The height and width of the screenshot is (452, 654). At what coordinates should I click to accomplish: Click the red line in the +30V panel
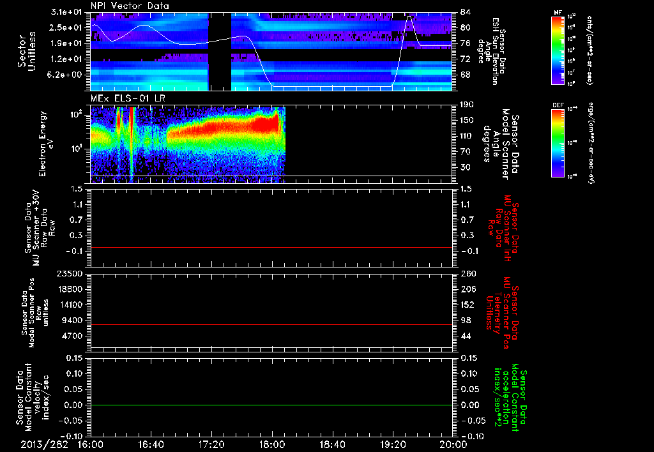[x=271, y=247]
